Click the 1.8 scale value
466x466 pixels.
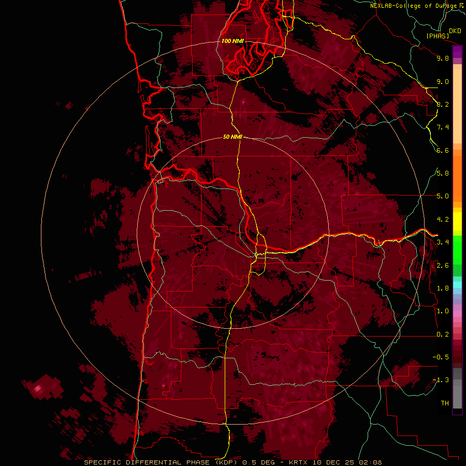point(443,288)
